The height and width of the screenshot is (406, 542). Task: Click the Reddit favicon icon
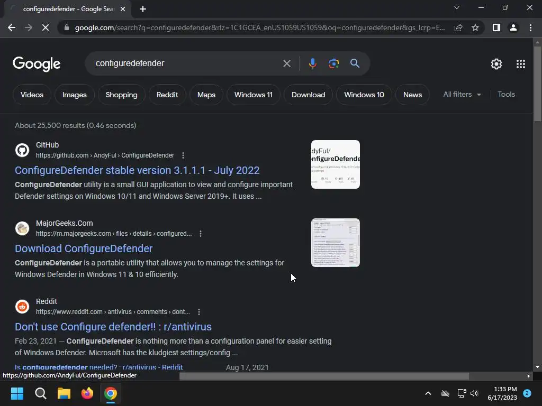[22, 307]
